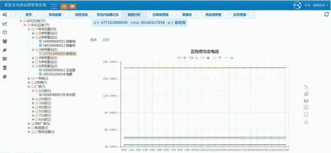Switch chart to bar view icon
Image resolution: width=331 pixels, height=153 pixels.
pyautogui.click(x=306, y=93)
